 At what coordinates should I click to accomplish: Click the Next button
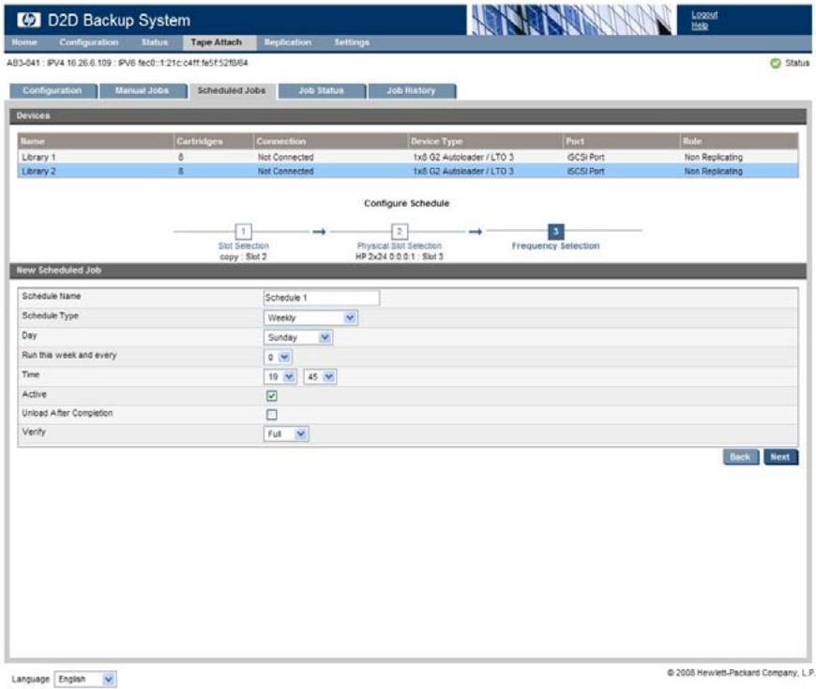coord(780,457)
